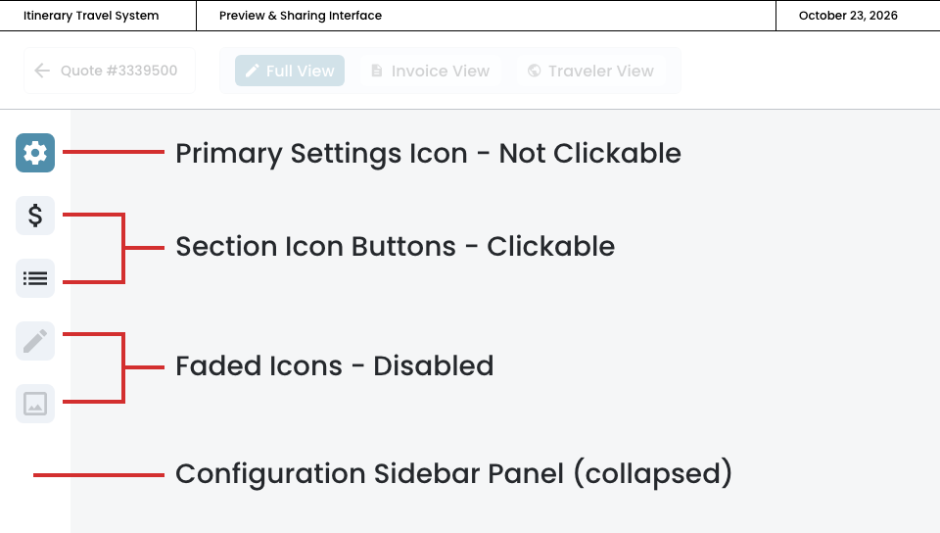
Task: Click the faded image sidebar icon
Action: tap(35, 404)
